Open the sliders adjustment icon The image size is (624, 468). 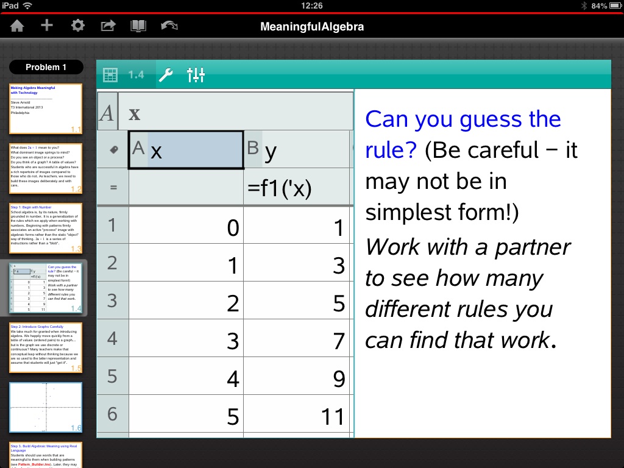click(196, 75)
